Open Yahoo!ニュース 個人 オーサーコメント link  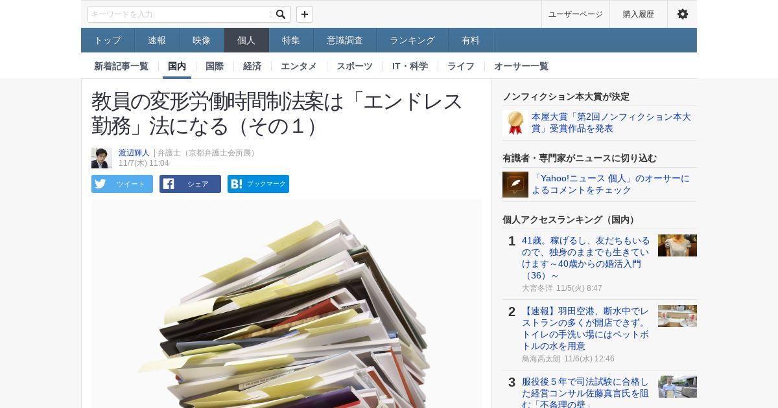tap(611, 185)
